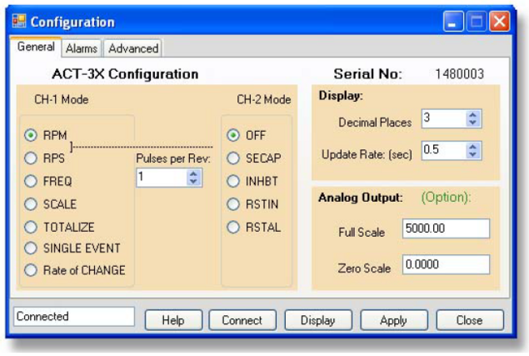Pick SINGLE EVENT mode
Viewport: 529px width, 356px height.
coord(31,248)
